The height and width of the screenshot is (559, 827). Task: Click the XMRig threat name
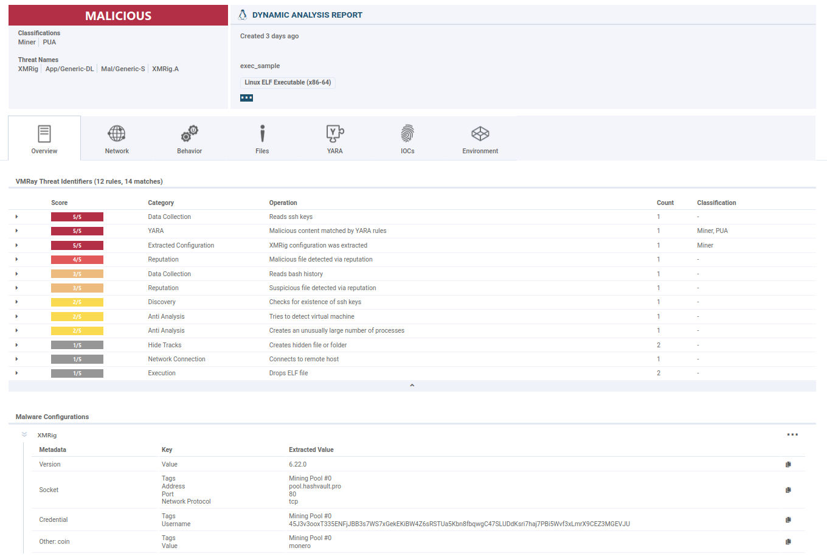[x=28, y=69]
